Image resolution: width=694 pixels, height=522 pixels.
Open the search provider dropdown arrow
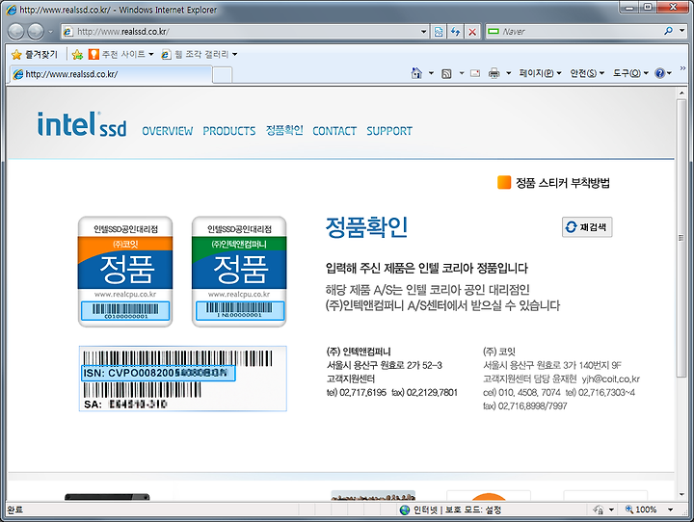pos(682,31)
